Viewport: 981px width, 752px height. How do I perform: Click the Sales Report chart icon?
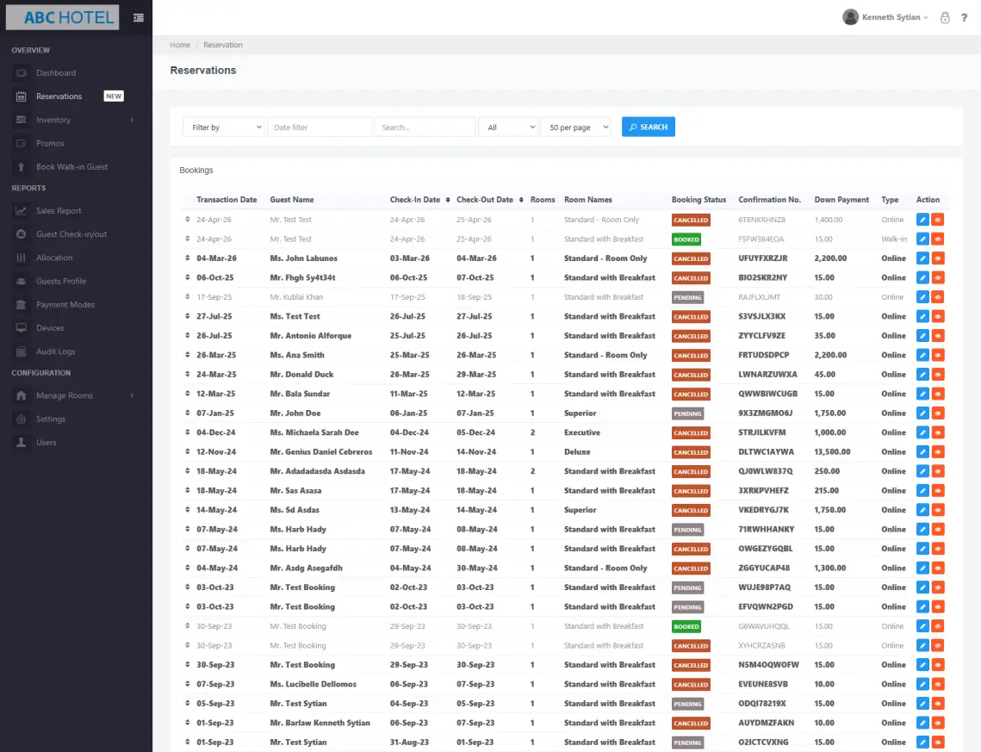(x=22, y=211)
